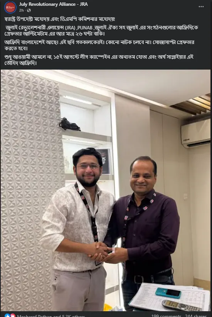This screenshot has height=317, width=212.
Task: View who reacted: Mosharof Pathan and others
Action: [51, 315]
